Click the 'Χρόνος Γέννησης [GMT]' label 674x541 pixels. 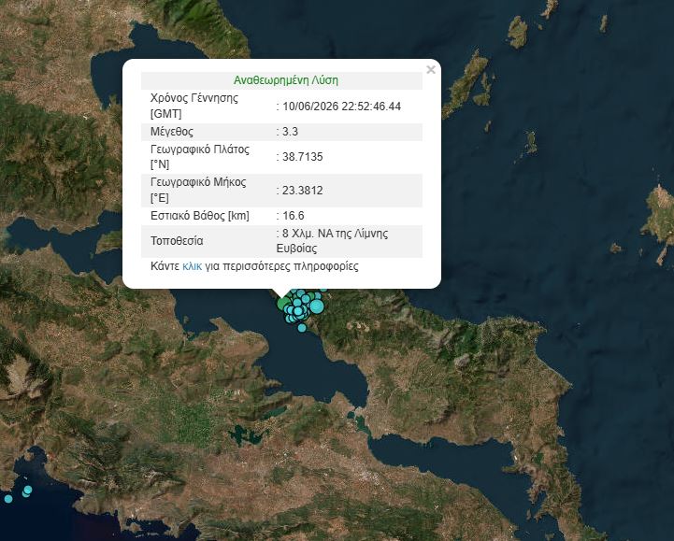194,106
